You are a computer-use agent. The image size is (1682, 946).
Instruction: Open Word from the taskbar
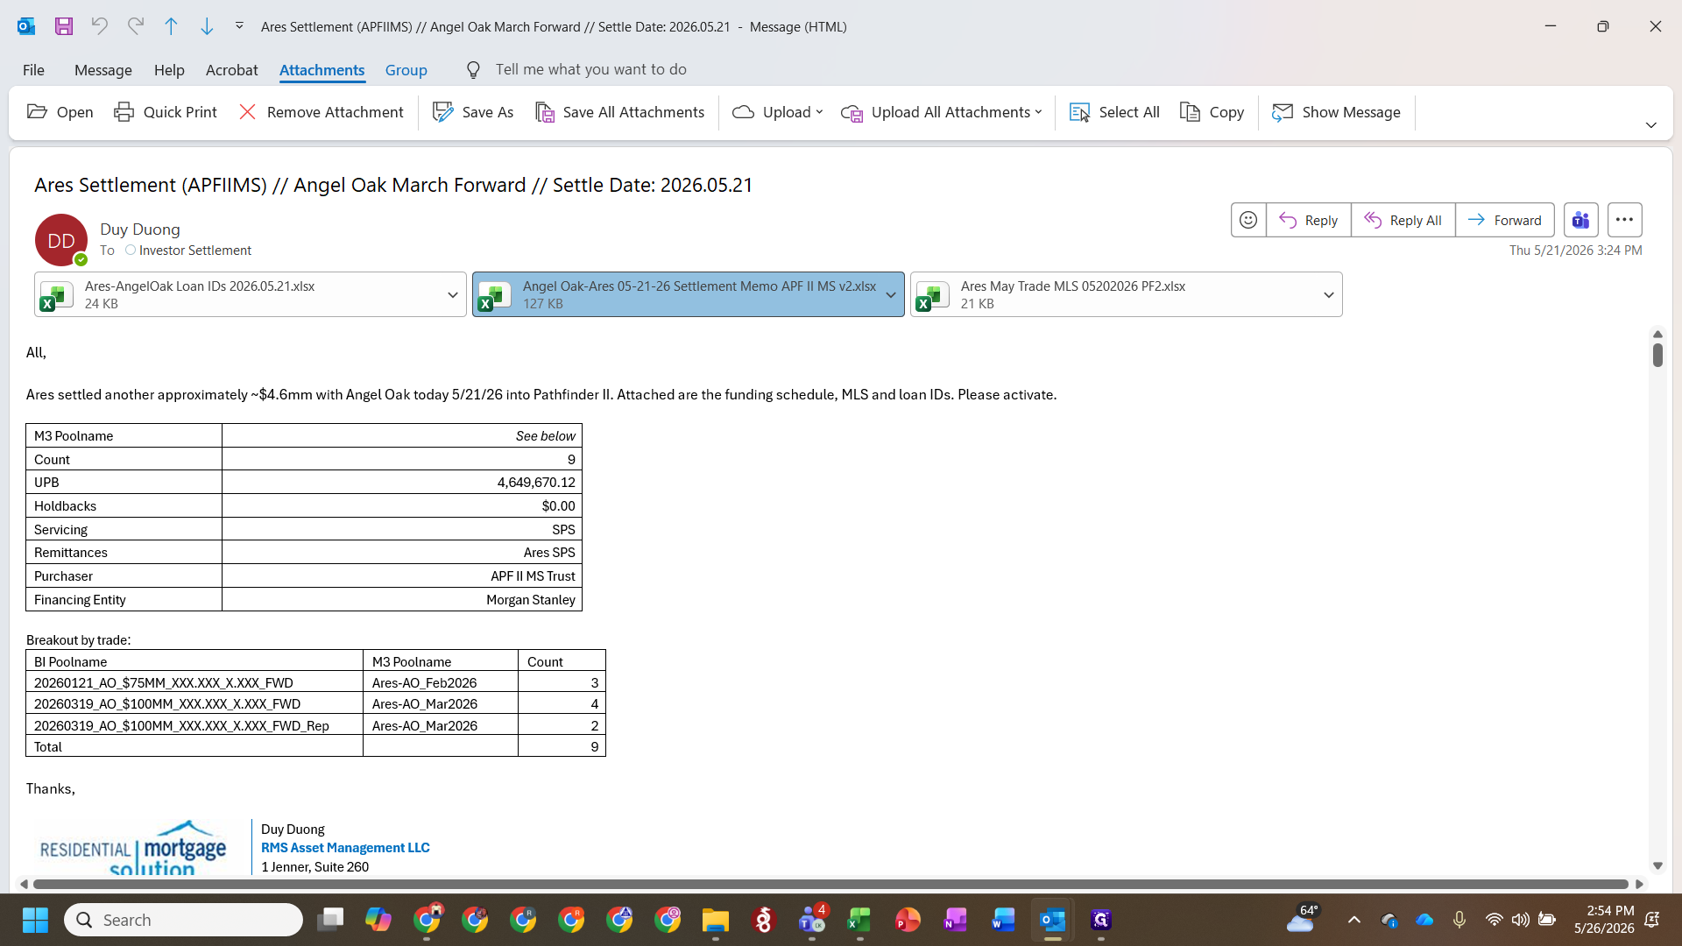click(x=1004, y=920)
